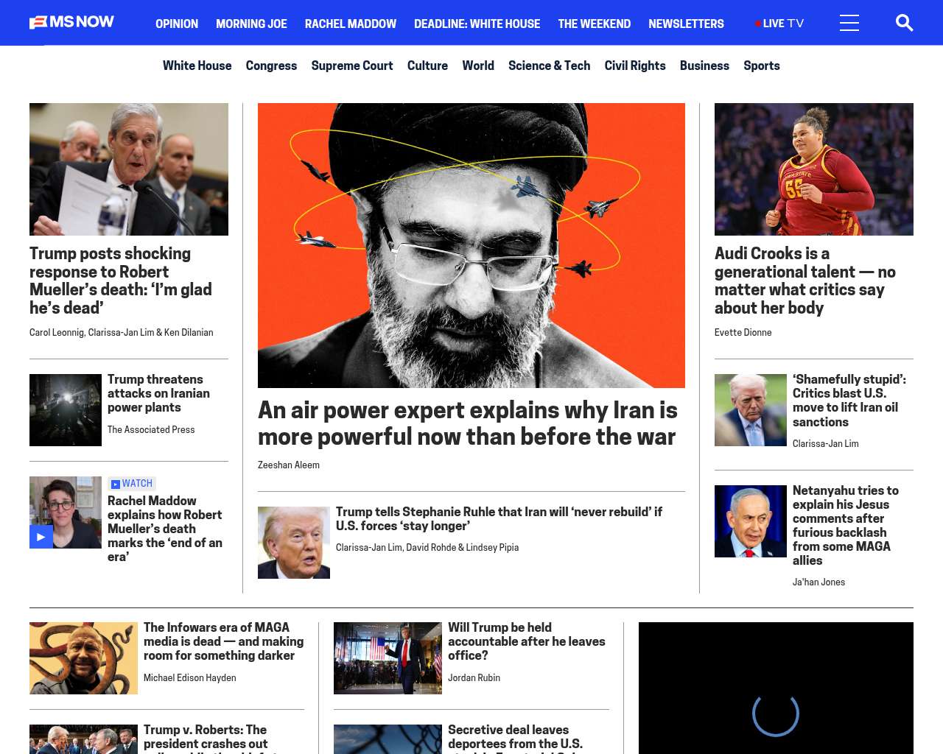The width and height of the screenshot is (943, 754).
Task: Select the Culture topic
Action: point(427,66)
